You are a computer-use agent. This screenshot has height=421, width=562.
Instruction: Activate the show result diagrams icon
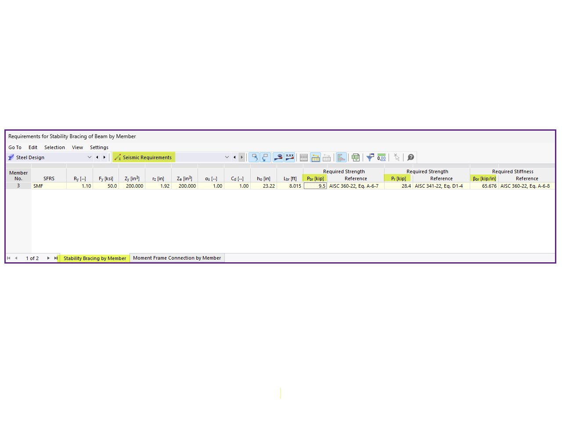[278, 157]
